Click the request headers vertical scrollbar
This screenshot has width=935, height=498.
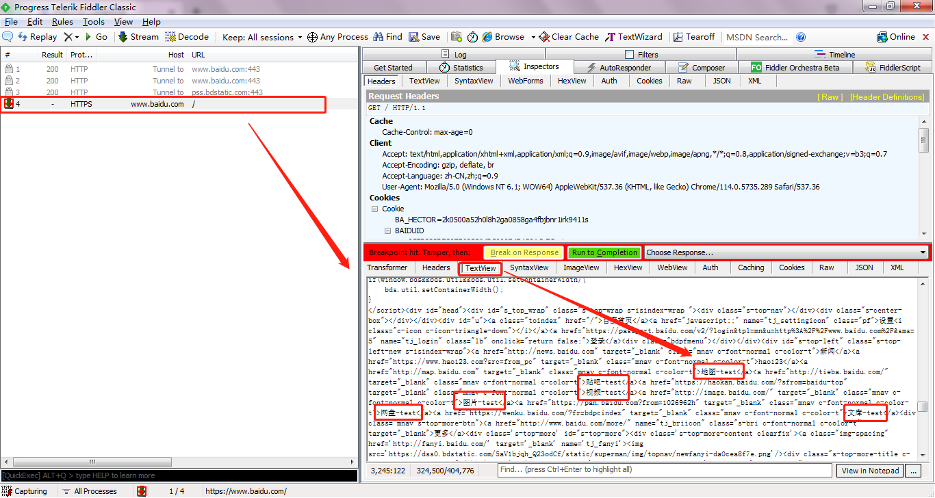coord(923,178)
